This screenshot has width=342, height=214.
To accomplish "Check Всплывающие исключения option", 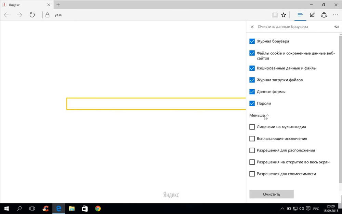I will coord(252,139).
